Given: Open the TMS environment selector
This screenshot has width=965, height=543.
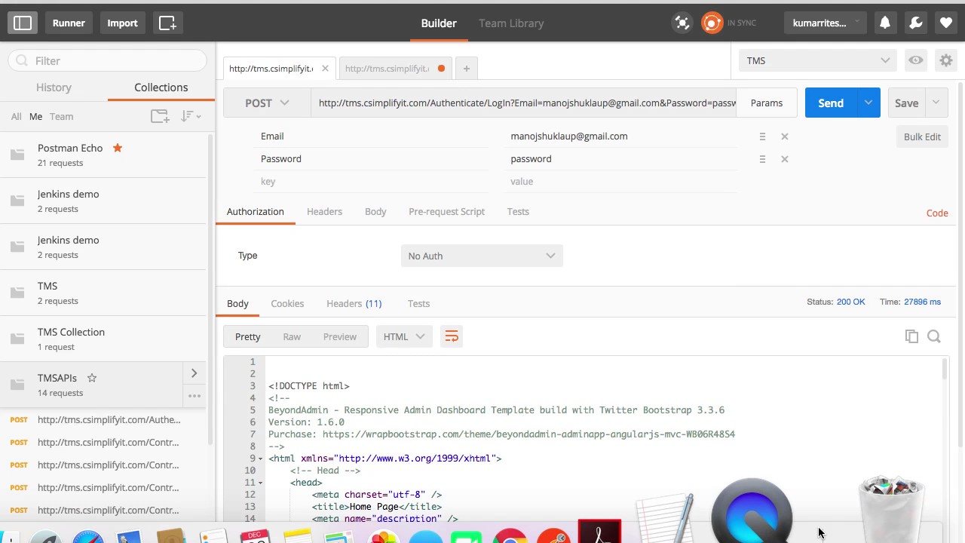Looking at the screenshot, I should click(x=818, y=60).
